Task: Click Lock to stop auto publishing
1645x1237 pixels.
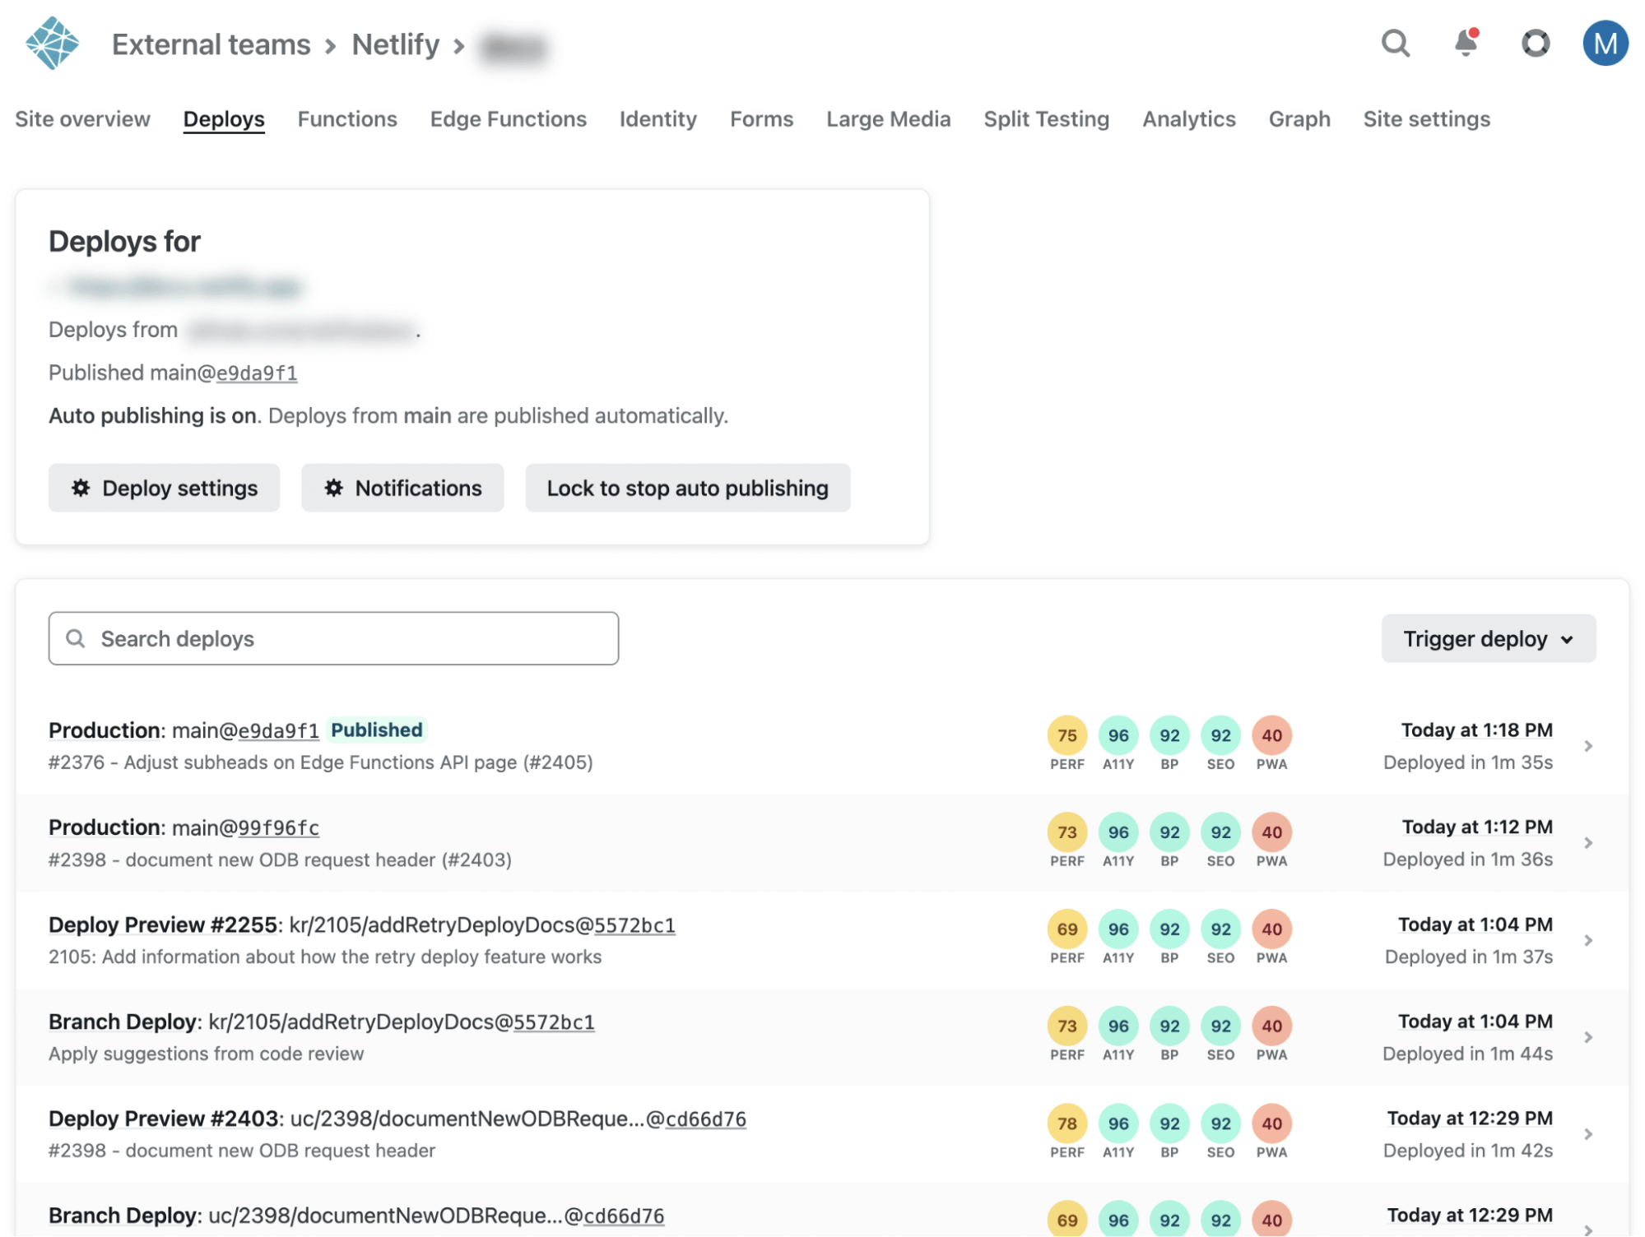Action: click(x=687, y=488)
